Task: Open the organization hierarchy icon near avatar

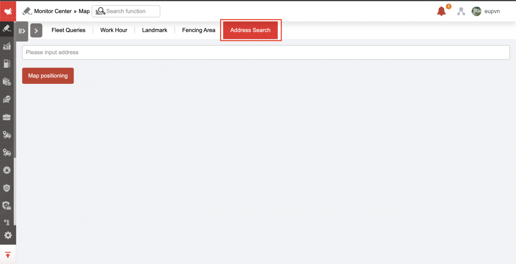Action: [x=461, y=12]
